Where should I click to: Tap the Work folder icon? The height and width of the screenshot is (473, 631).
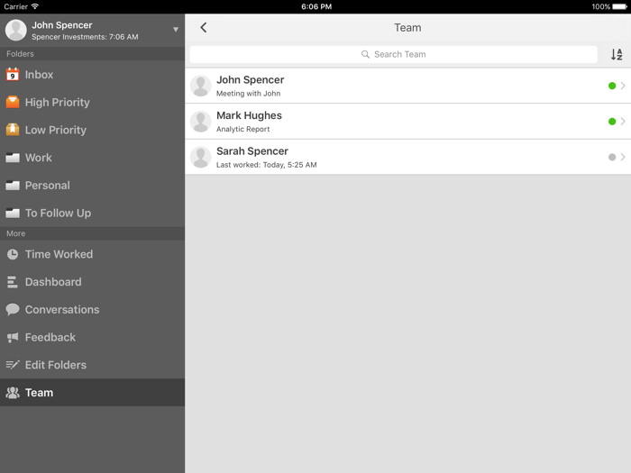click(13, 158)
